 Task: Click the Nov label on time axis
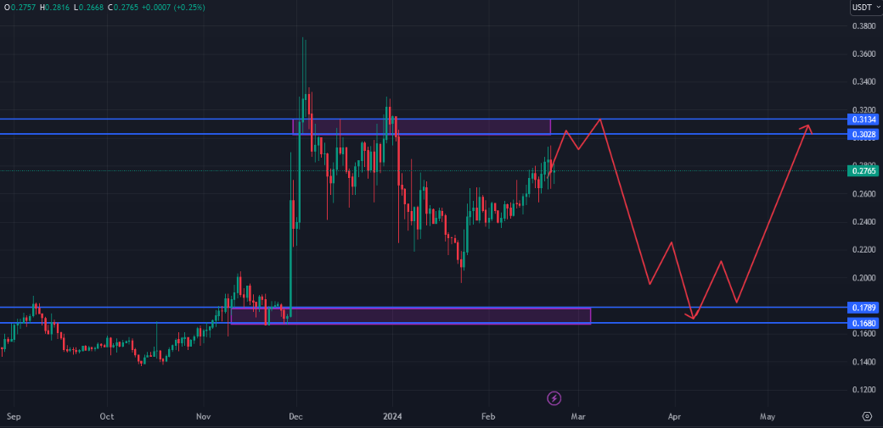pyautogui.click(x=204, y=417)
